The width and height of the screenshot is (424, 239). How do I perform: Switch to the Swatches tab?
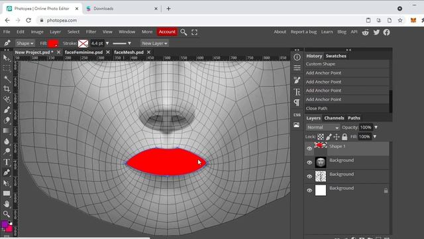(x=336, y=56)
